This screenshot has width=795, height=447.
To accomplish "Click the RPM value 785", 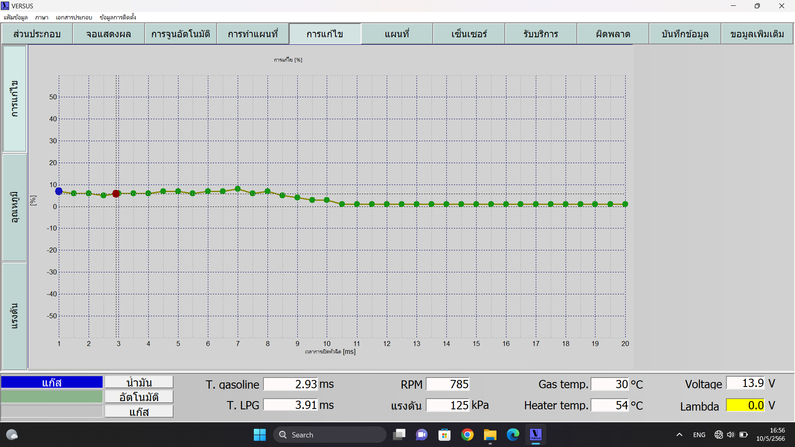I will [448, 384].
